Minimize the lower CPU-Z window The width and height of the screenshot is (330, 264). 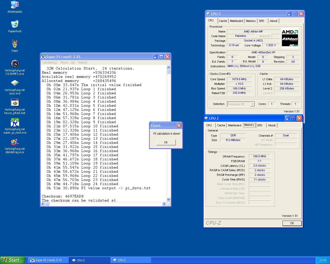pos(287,118)
